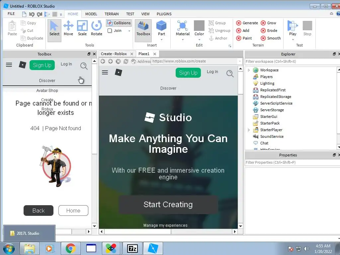Viewport: 340px width, 255px height.
Task: Pick the Rotate tool
Action: (x=97, y=29)
